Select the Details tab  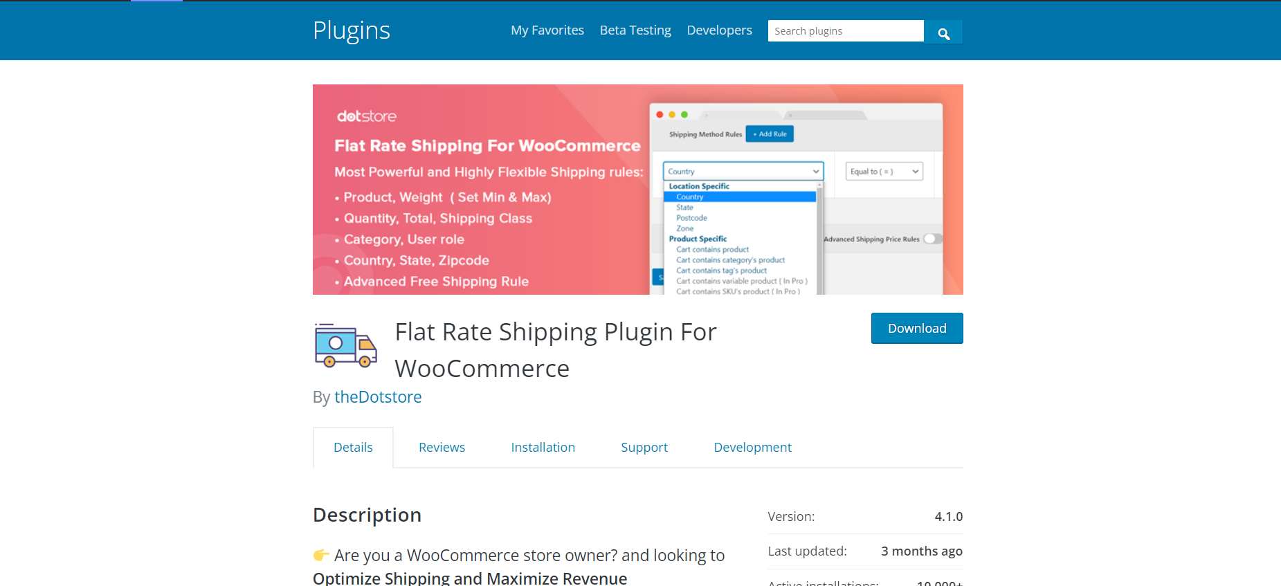point(353,448)
